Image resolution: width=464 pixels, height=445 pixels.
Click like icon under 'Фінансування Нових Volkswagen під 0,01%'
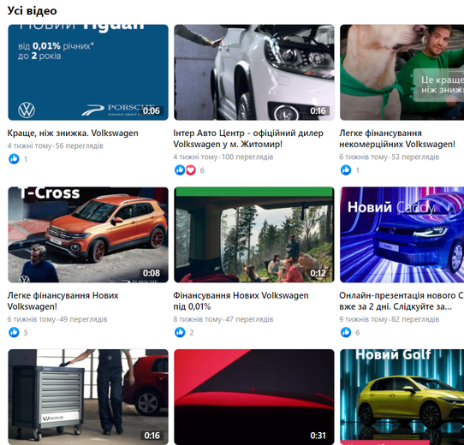click(180, 332)
